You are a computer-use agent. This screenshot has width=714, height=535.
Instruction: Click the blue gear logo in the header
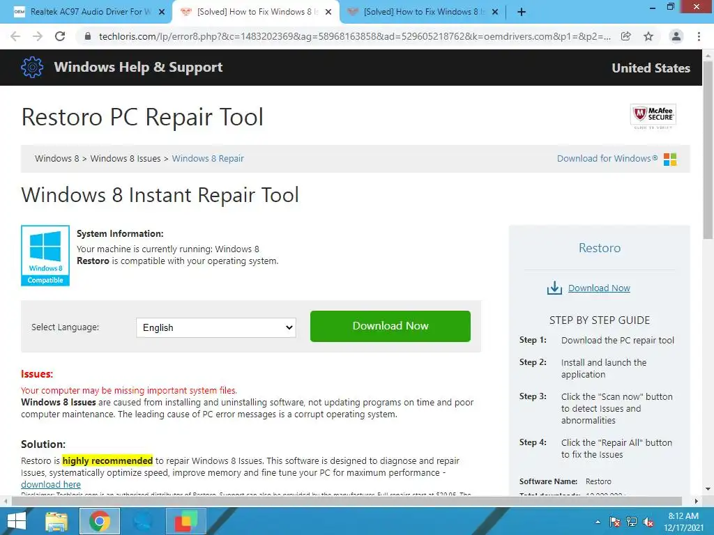pos(32,68)
